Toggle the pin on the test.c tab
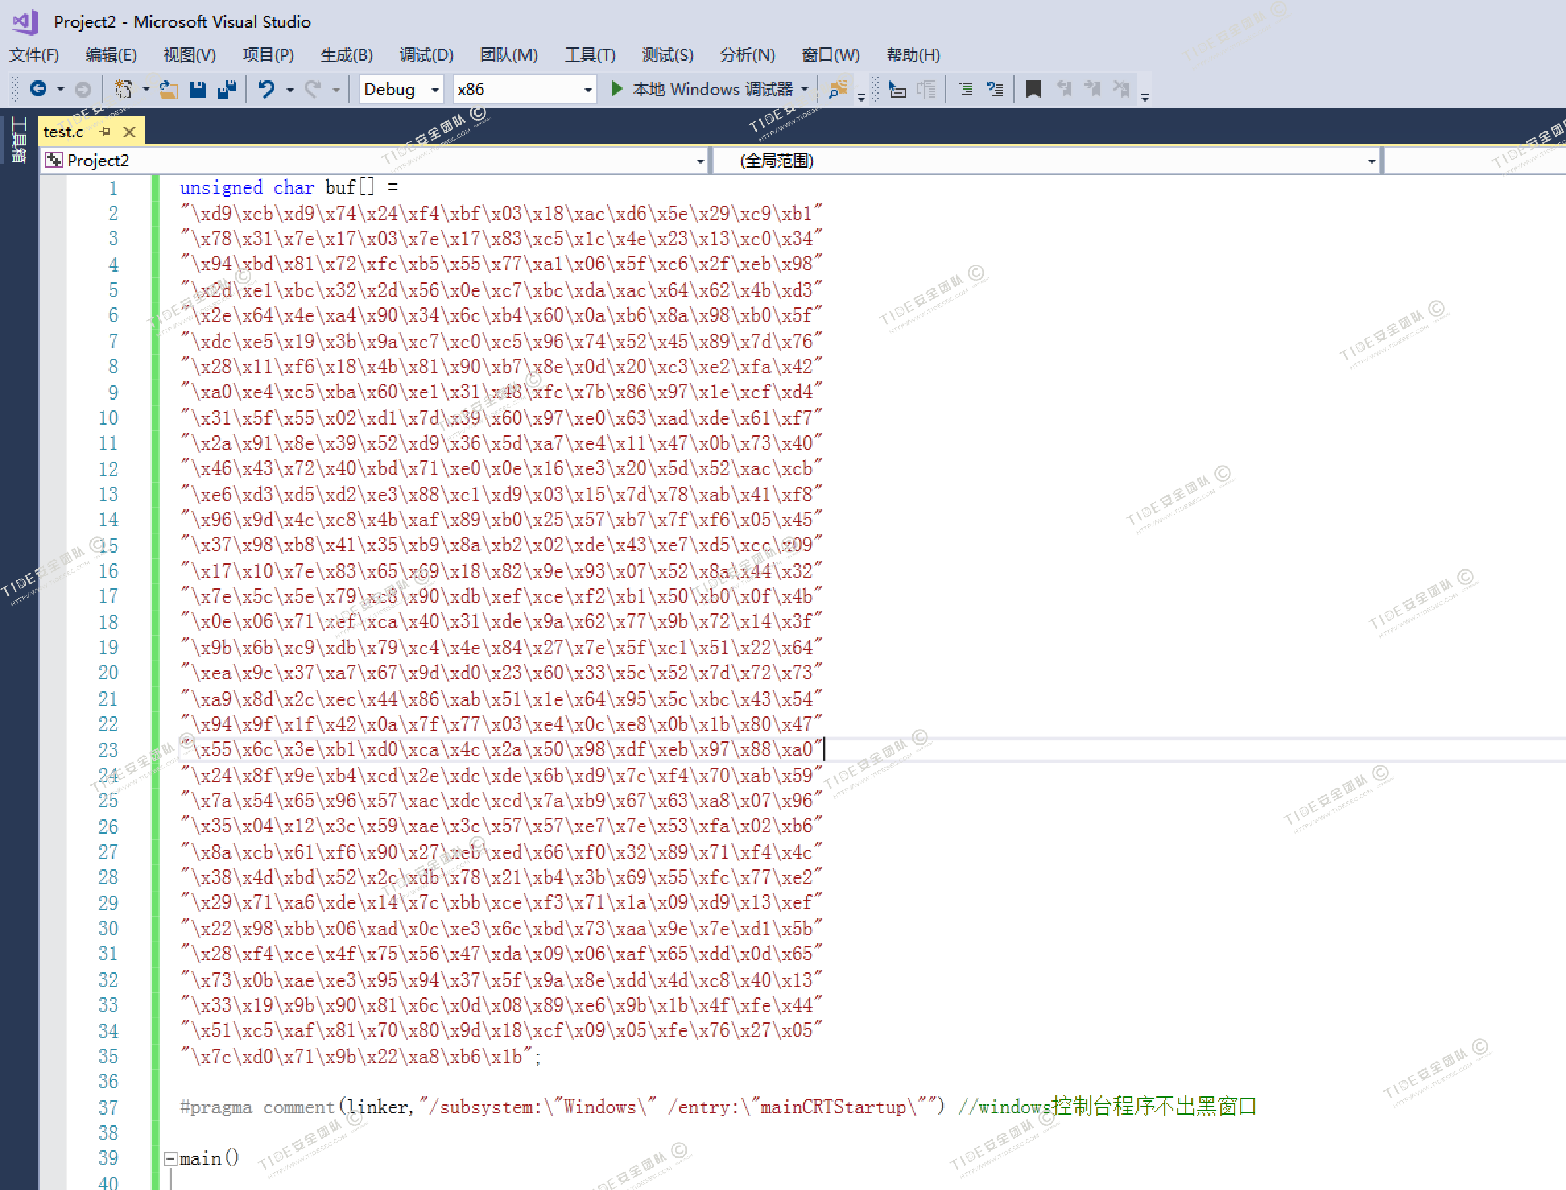This screenshot has width=1566, height=1190. (105, 131)
